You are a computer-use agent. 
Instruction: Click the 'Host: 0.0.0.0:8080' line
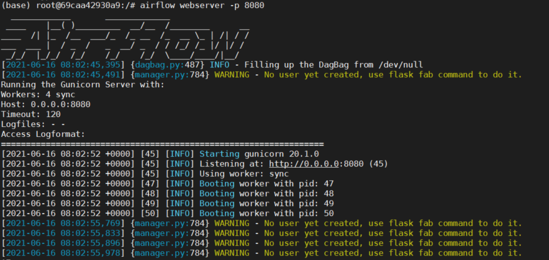click(45, 105)
